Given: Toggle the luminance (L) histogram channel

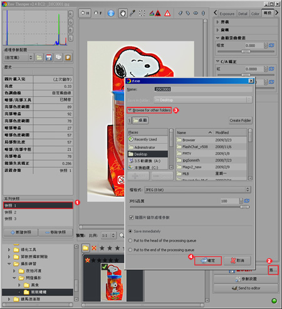Looking at the screenshot, I should tap(71, 38).
